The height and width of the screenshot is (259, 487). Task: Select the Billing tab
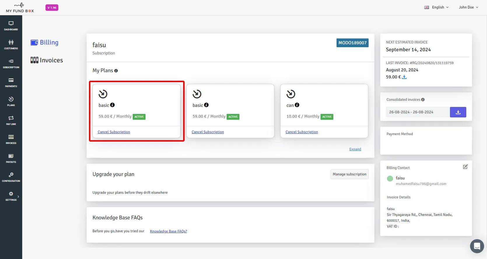tap(45, 43)
